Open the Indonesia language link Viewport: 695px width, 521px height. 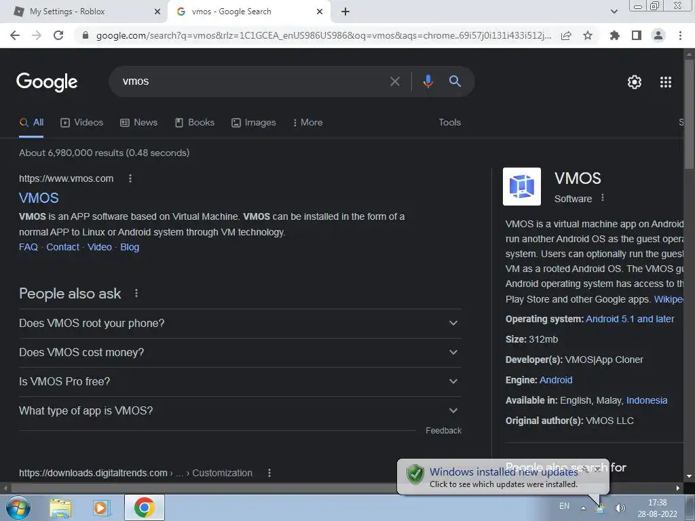point(647,400)
